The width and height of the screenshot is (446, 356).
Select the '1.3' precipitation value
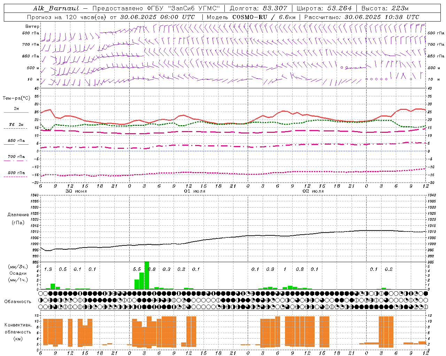pos(48,269)
